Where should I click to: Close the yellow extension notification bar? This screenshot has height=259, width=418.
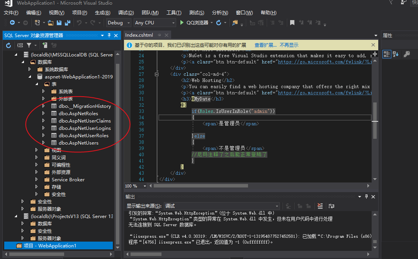pos(373,45)
